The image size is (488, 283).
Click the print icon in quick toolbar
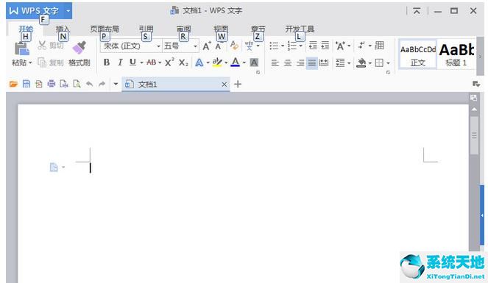coord(52,84)
